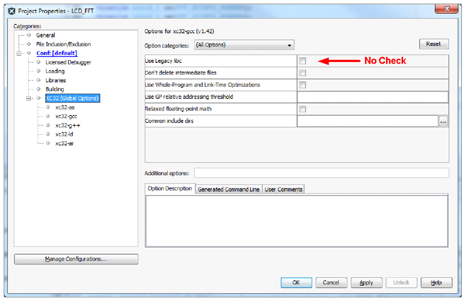Screen dimensions: 465x300
Task: Enable Whole-Program and Link-Time Optimizations checkbox
Action: pos(302,85)
